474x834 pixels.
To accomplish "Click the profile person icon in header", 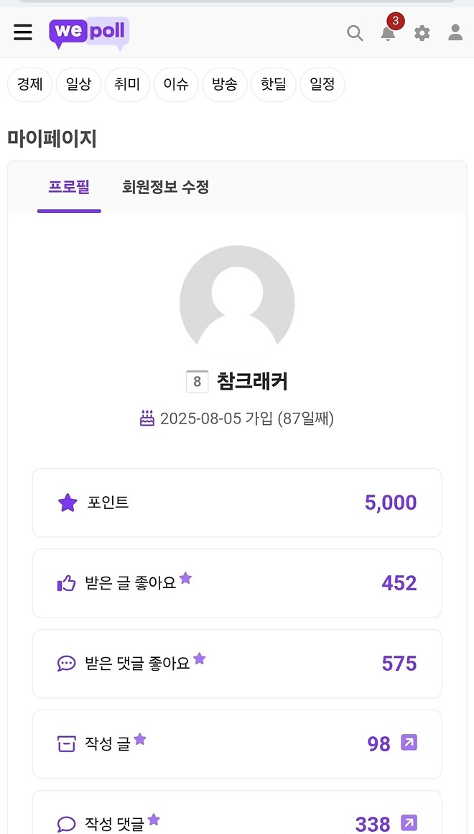I will tap(455, 32).
